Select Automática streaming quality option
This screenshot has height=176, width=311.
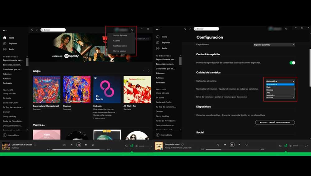click(x=280, y=84)
